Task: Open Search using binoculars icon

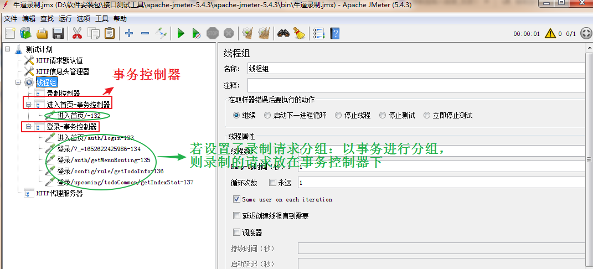Action: point(283,33)
